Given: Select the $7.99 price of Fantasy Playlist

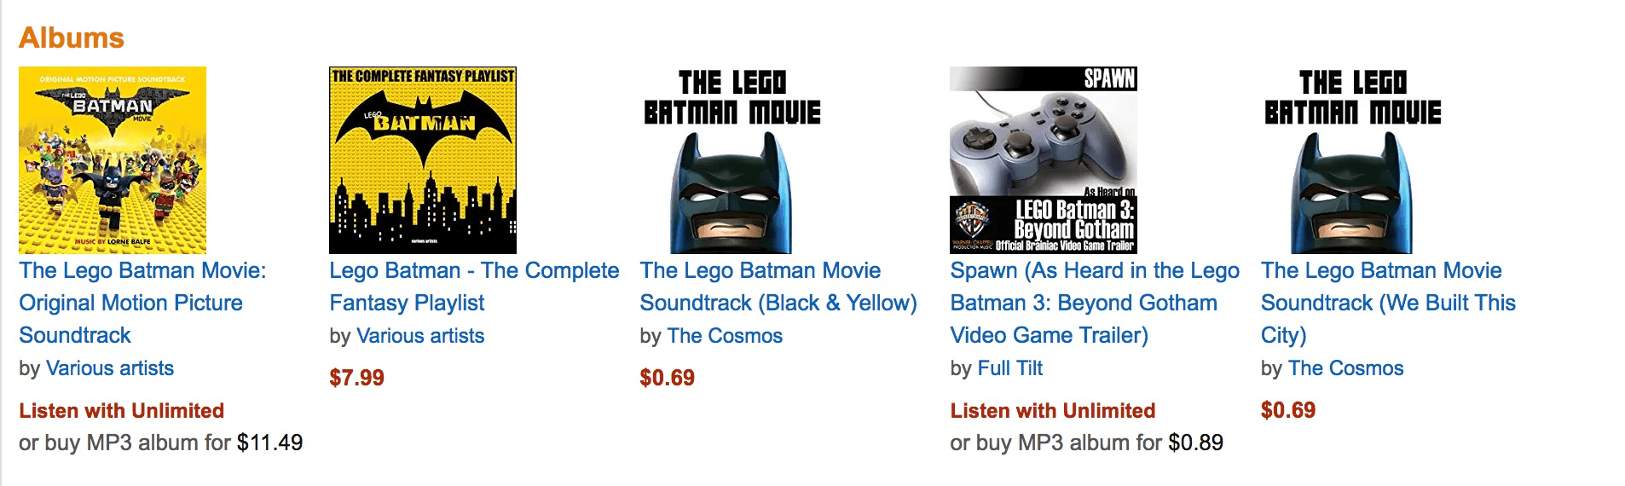Looking at the screenshot, I should tap(356, 378).
